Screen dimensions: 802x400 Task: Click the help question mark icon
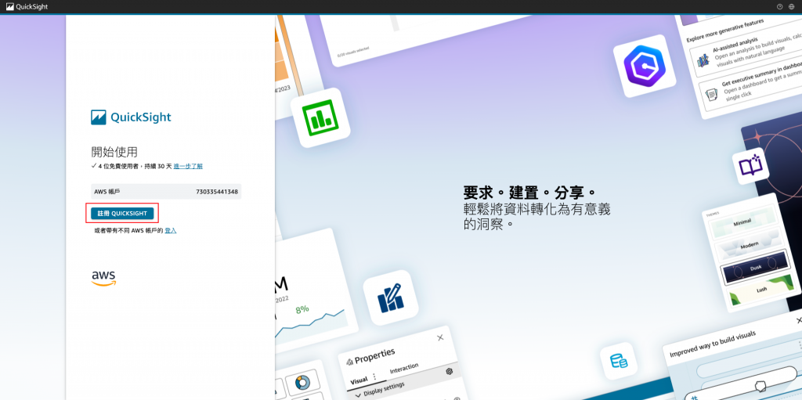point(779,6)
